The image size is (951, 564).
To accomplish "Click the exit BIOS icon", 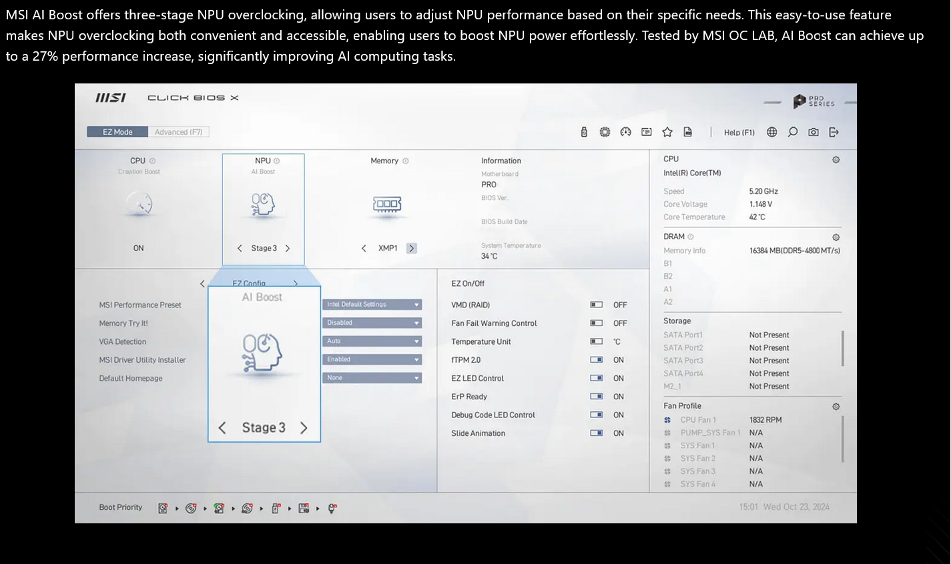I will pos(834,132).
